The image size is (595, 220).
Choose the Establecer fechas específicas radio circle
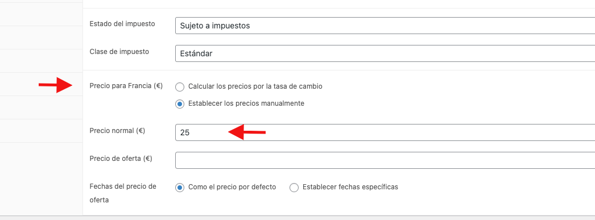click(294, 188)
